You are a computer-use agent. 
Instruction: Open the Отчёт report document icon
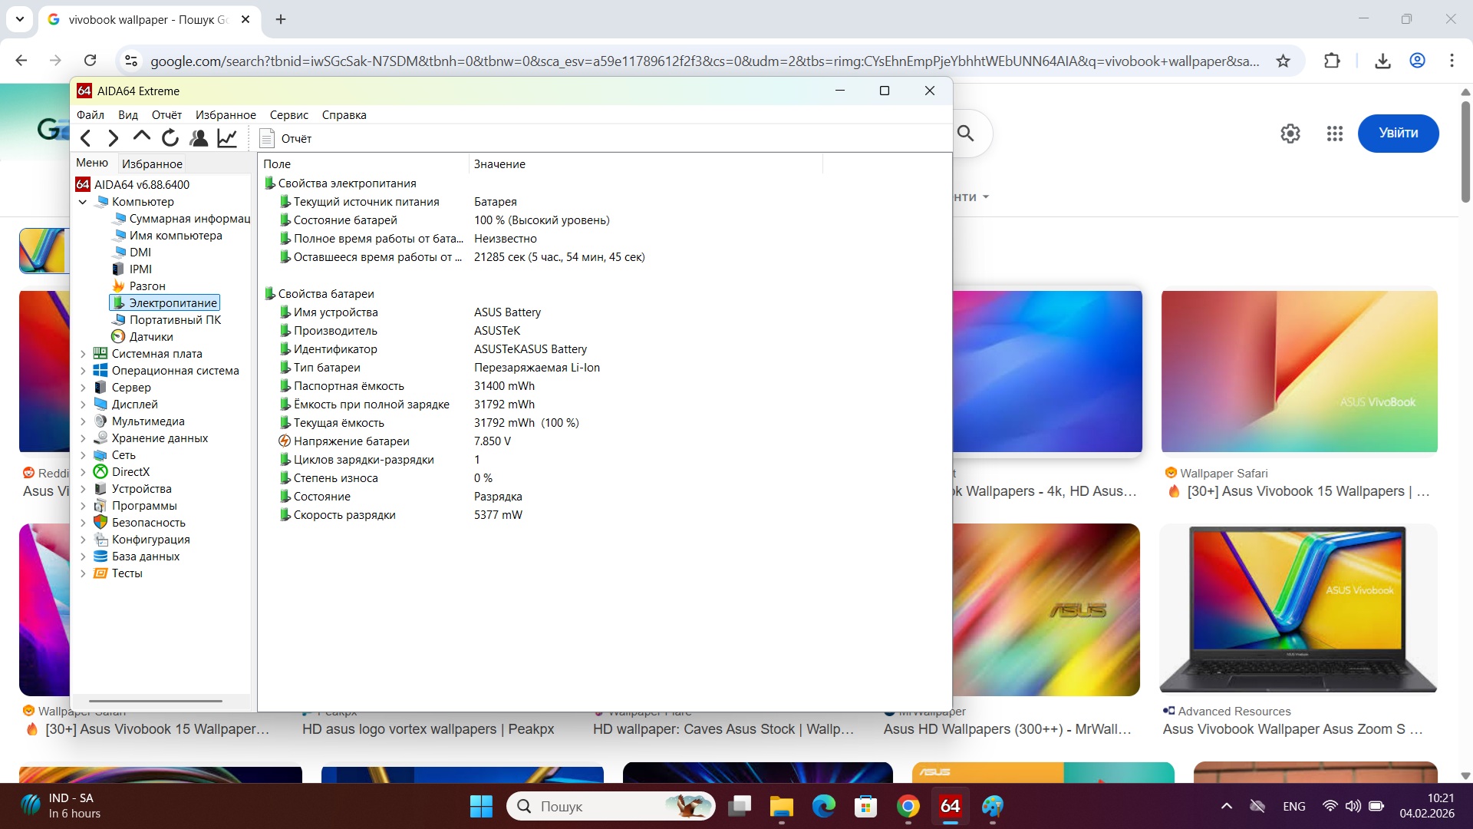coord(267,138)
